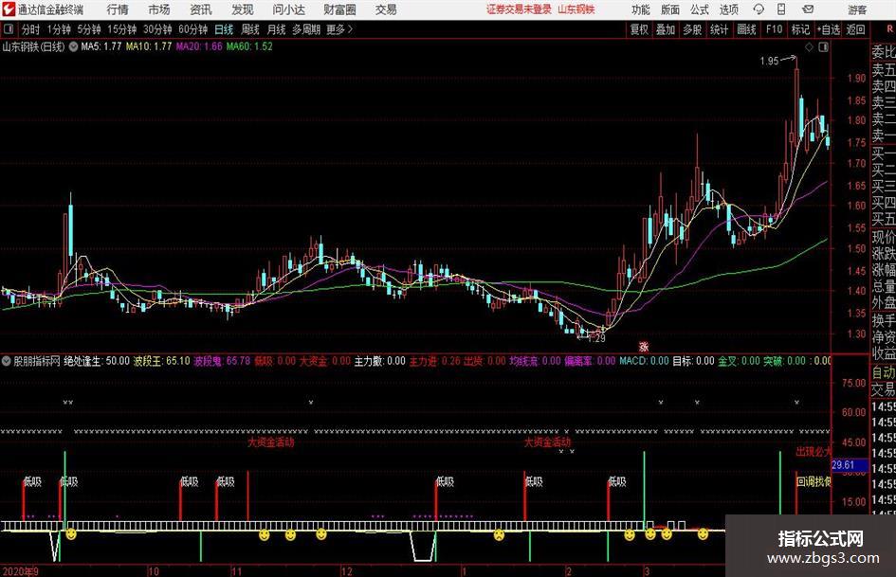The width and height of the screenshot is (896, 577).
Task: Switch to 60分钟 period tab
Action: click(x=192, y=29)
